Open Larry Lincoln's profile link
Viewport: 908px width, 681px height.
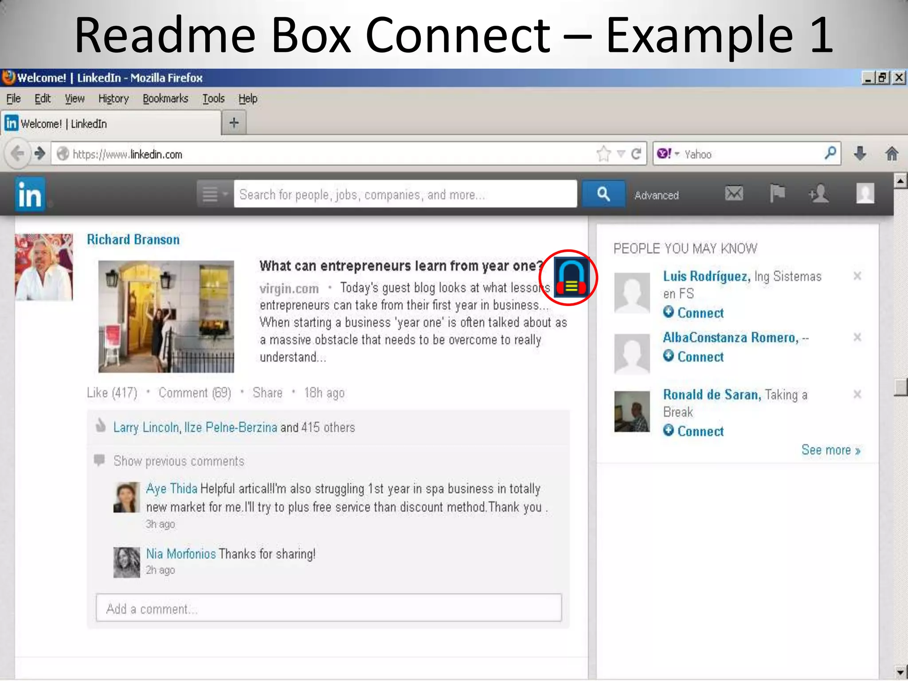tap(146, 427)
